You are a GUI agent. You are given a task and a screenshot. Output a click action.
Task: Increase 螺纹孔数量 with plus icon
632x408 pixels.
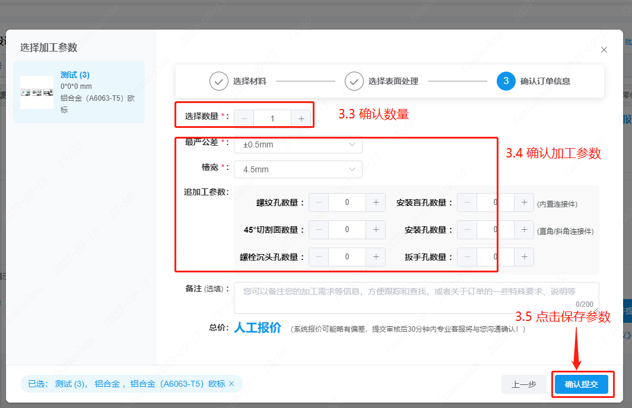click(376, 203)
